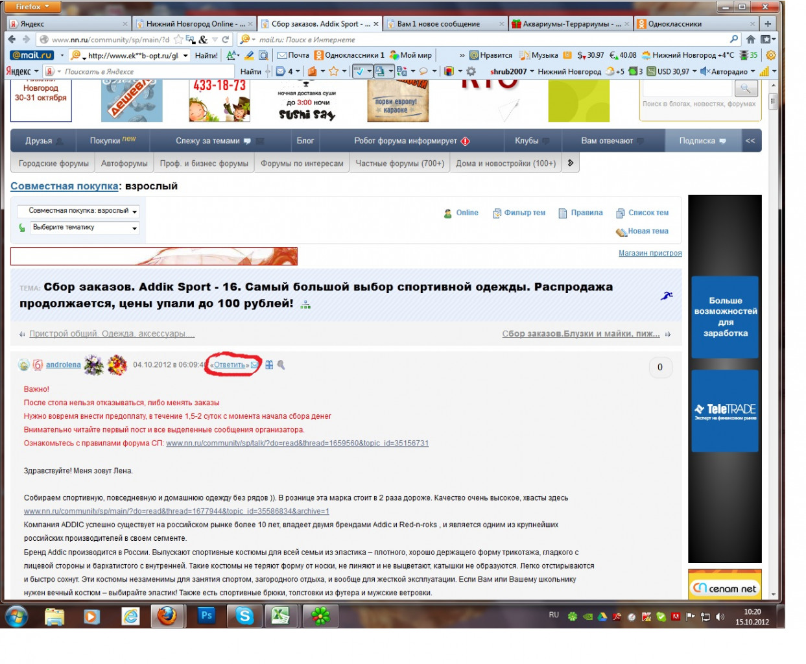Open the Firefox application menu
Screen dimensions: 806x664
31,6
